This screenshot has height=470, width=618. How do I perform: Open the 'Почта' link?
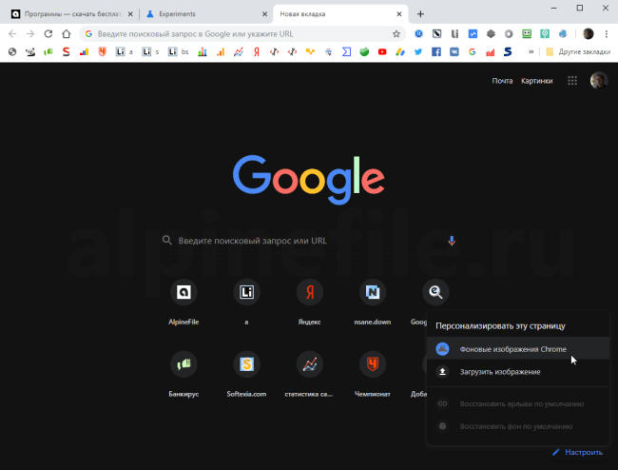coord(502,81)
